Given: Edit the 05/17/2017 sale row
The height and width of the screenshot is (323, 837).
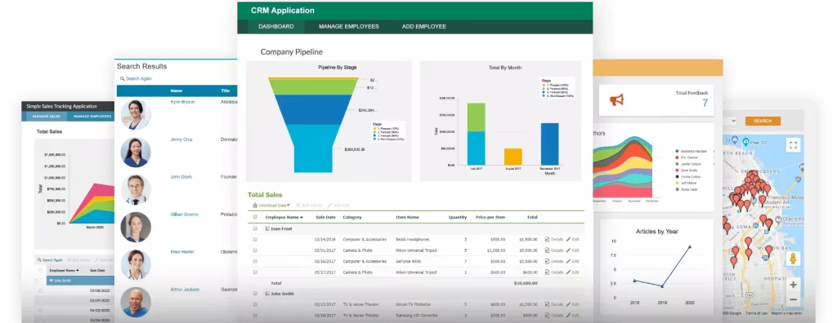Looking at the screenshot, I should click(572, 272).
